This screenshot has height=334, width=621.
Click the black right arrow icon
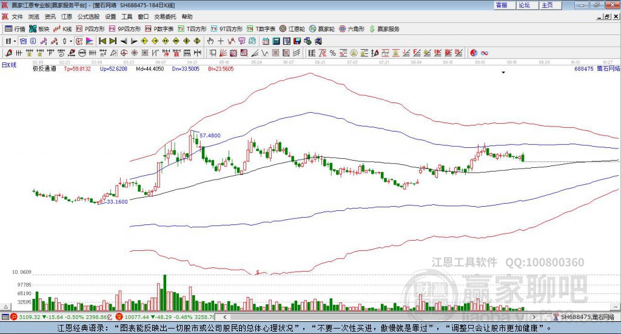pos(134,41)
